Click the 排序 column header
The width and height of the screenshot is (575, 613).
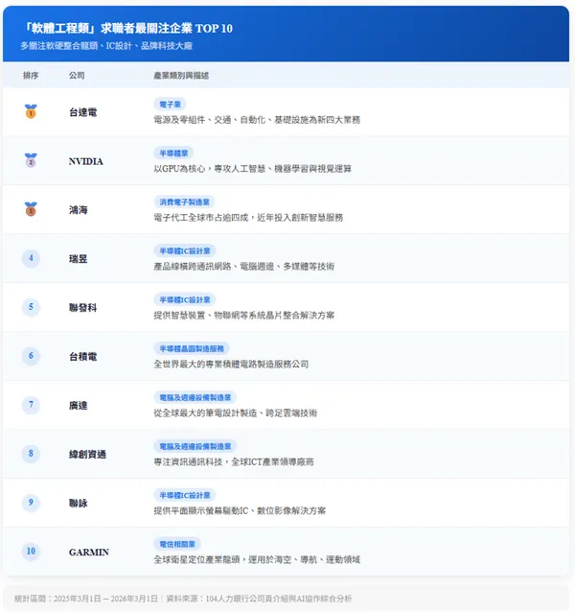tap(31, 76)
